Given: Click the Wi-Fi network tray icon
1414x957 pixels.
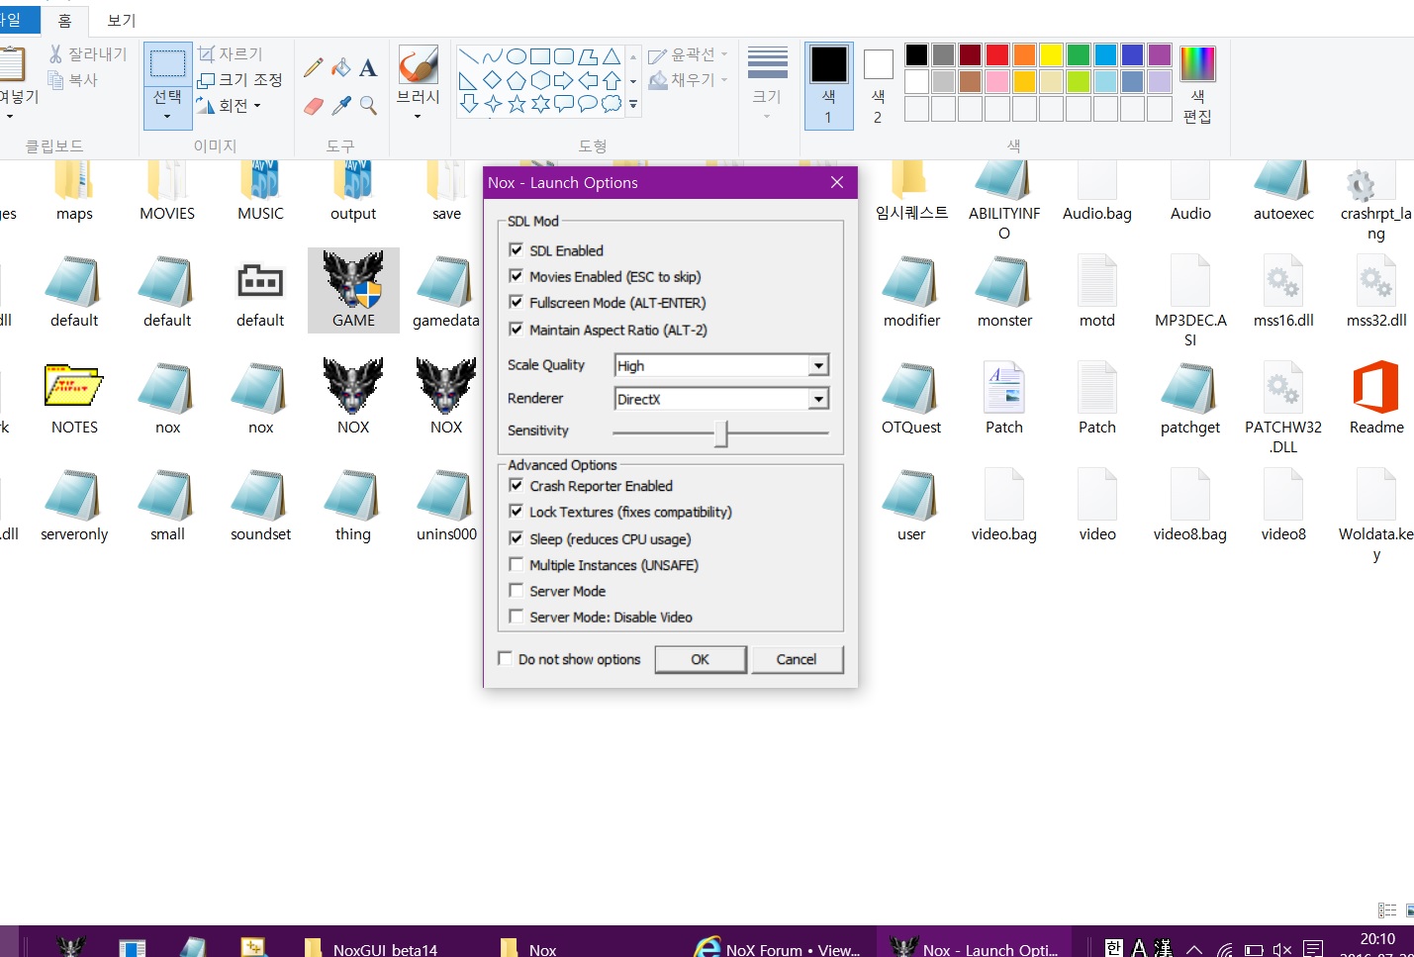Looking at the screenshot, I should pos(1225,948).
